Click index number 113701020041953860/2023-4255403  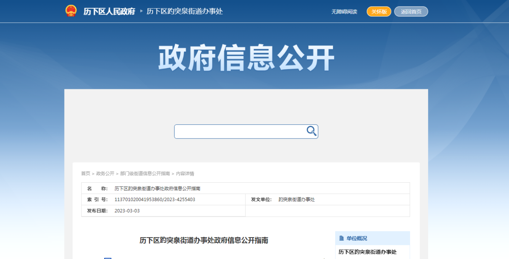click(x=155, y=199)
